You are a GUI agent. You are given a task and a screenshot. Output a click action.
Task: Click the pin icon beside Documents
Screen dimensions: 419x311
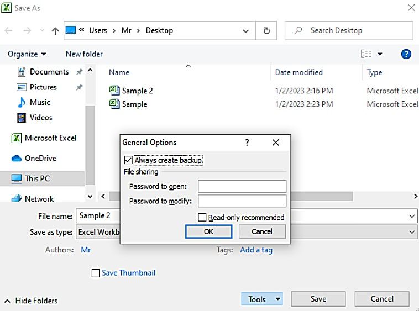[79, 72]
